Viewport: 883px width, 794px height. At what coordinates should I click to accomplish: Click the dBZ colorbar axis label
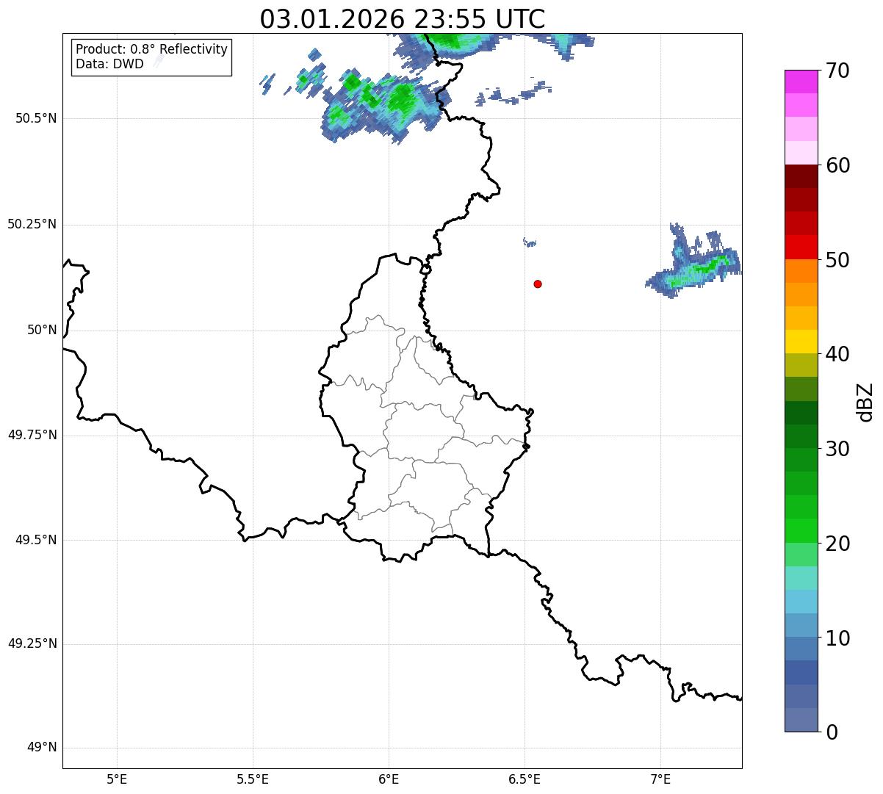(865, 402)
